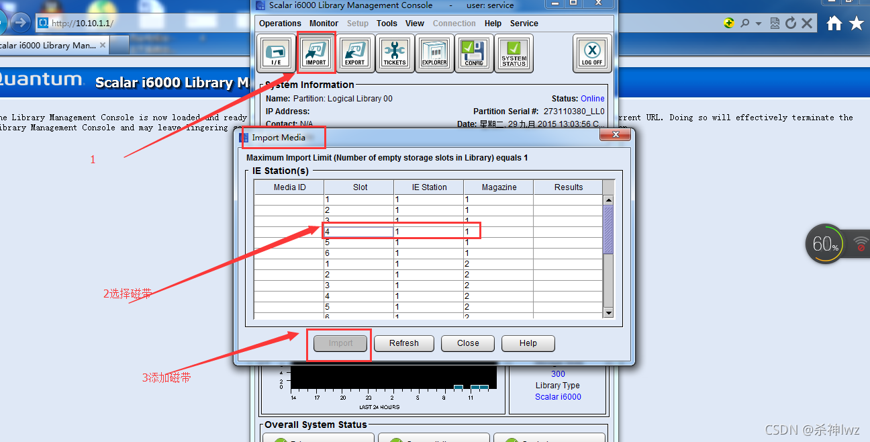This screenshot has width=870, height=442.
Task: Expand the address bar dropdown arrow
Action: (x=759, y=24)
